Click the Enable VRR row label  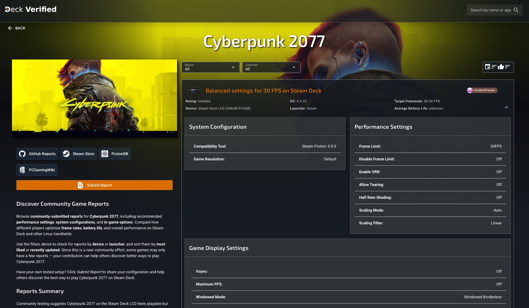point(370,172)
